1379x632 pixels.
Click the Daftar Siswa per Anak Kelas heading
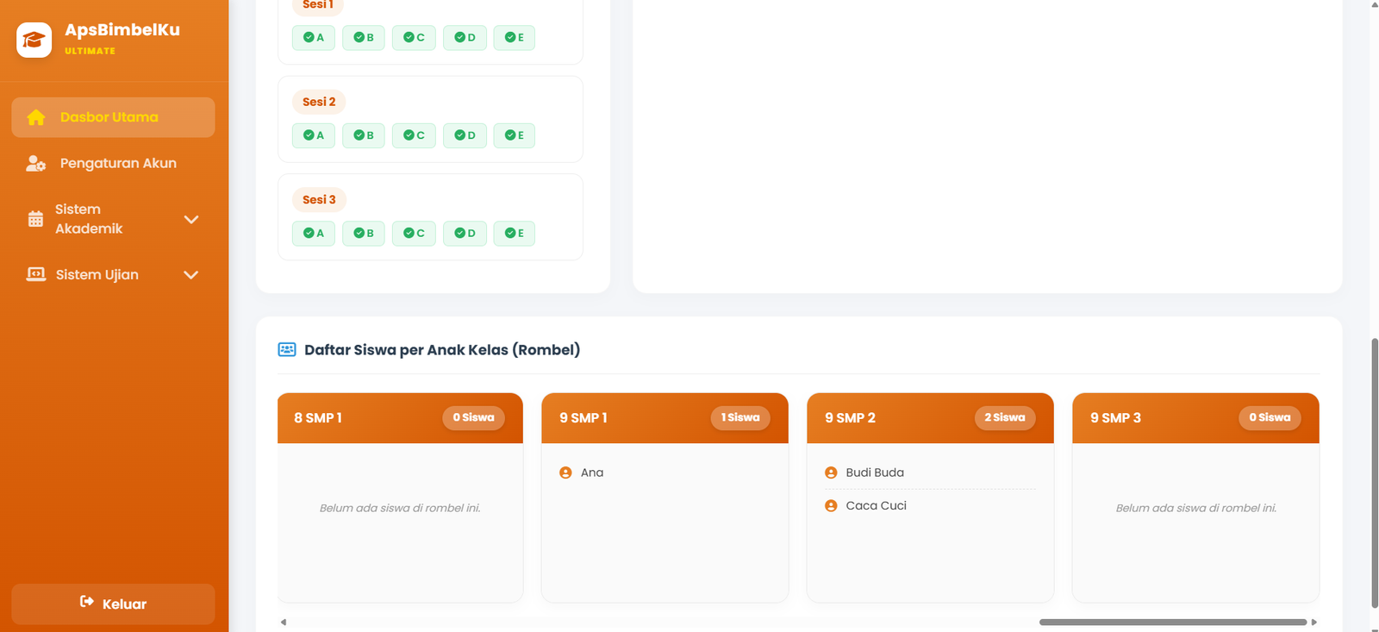442,350
